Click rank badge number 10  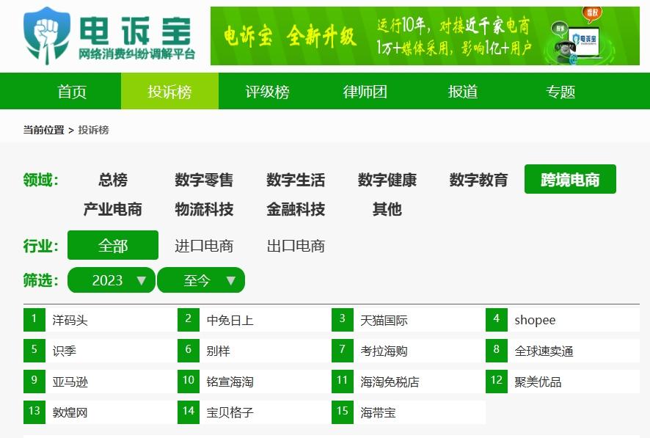pyautogui.click(x=189, y=382)
